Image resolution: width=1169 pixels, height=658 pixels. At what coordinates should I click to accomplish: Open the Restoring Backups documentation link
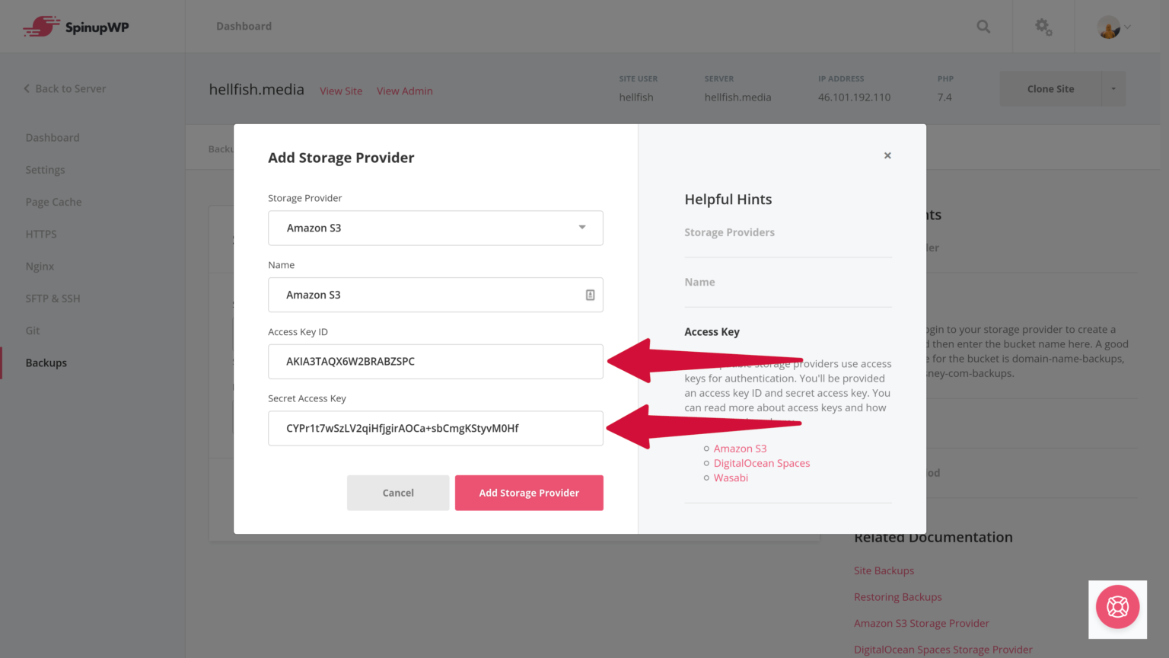pos(897,596)
